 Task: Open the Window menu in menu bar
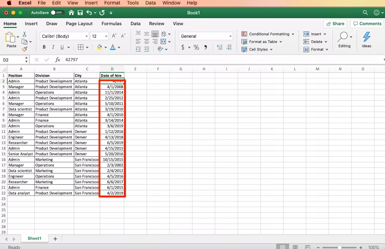[171, 3]
